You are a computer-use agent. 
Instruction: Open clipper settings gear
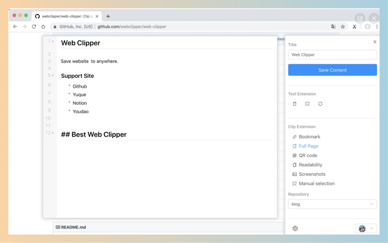point(295,228)
